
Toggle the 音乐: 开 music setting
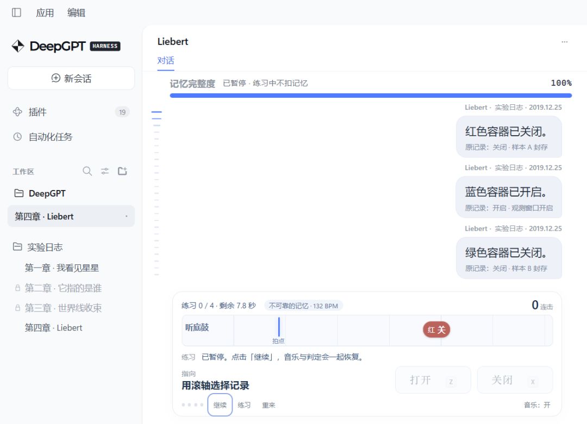coord(537,405)
